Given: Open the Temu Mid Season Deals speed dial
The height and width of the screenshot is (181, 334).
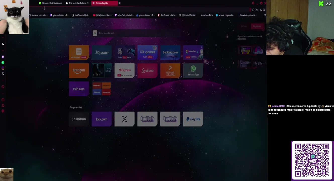Looking at the screenshot, I should point(79,53).
